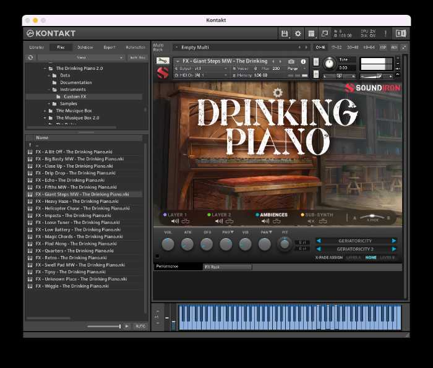
Task: Collapse The Drinking Piano 2.0 folder
Action: click(45, 68)
